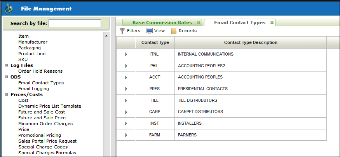The image size is (340, 157).
Task: Collapse the Prices/Costs tree section
Action: tap(7, 94)
